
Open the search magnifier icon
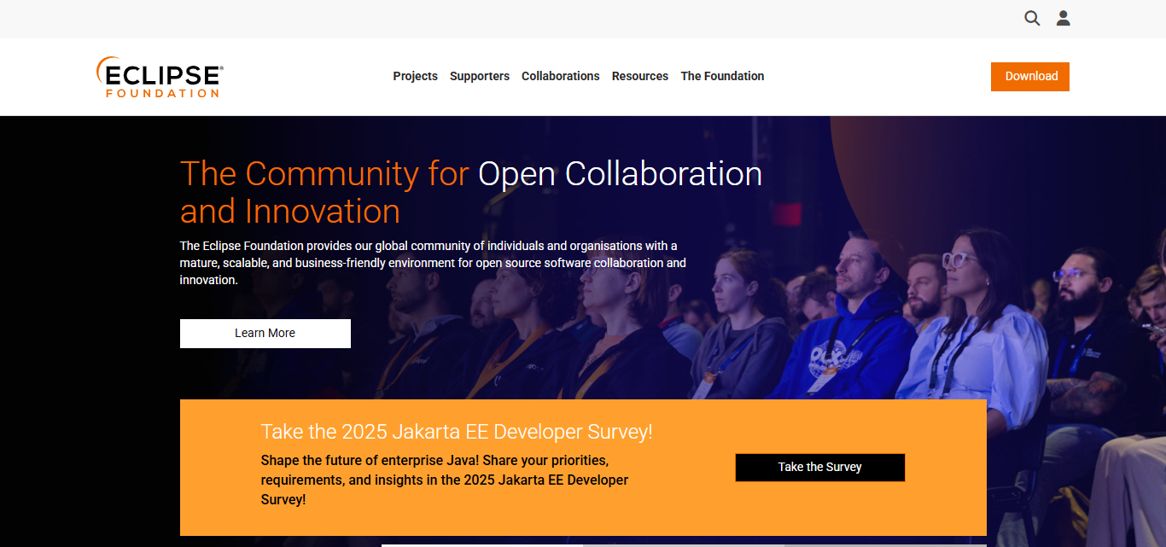1032,18
